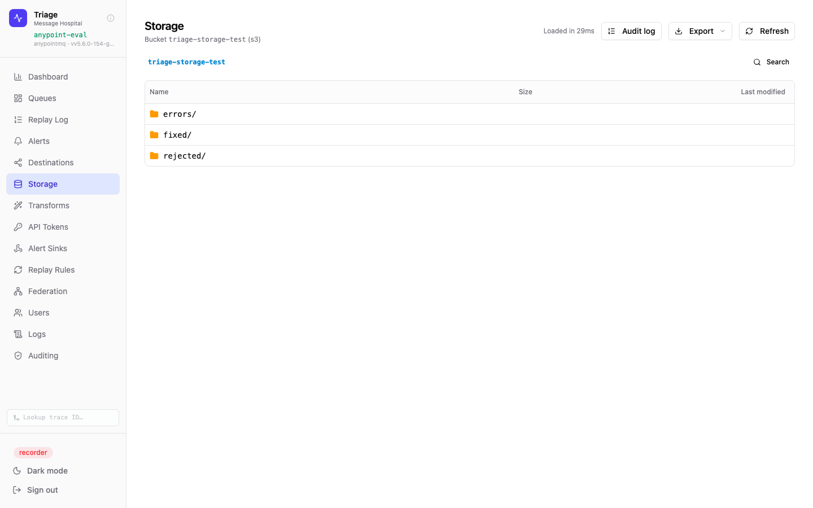Click the Dashboard chart icon
The image size is (813, 508).
point(18,77)
